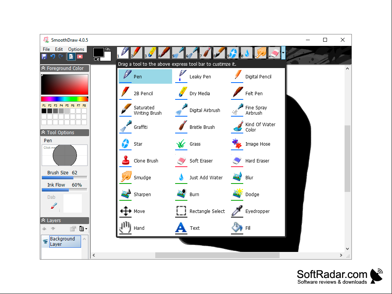Image resolution: width=392 pixels, height=294 pixels.
Task: Pick a hue from rainbow strip
Action: coord(65,99)
